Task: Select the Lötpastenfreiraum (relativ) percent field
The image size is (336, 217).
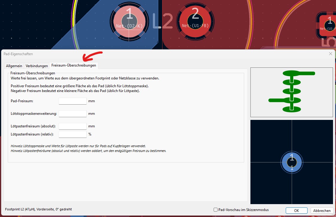Action: click(x=72, y=134)
